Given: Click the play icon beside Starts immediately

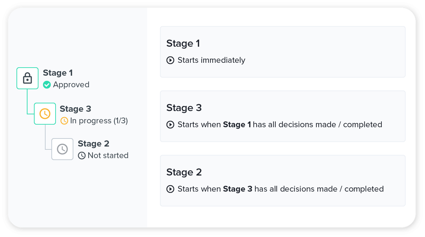Looking at the screenshot, I should (x=170, y=60).
